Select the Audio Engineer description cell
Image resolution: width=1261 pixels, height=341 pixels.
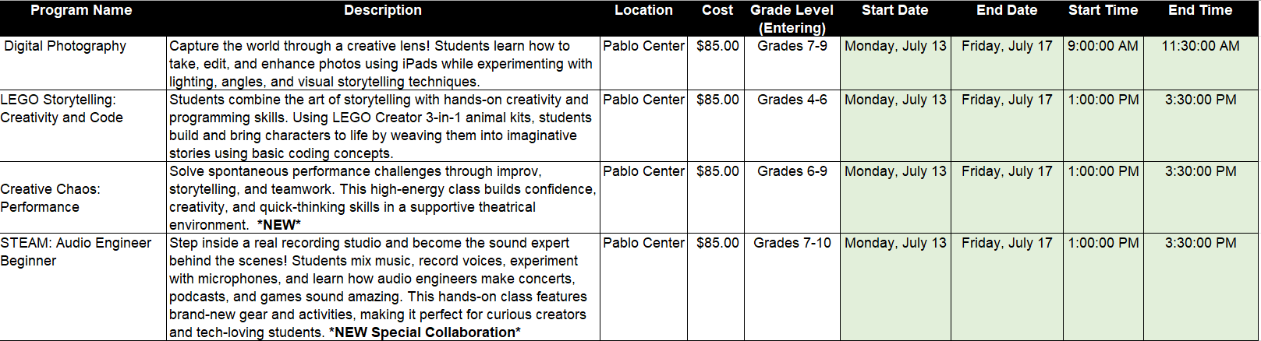378,287
